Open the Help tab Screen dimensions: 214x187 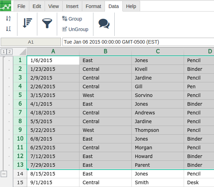click(x=131, y=6)
